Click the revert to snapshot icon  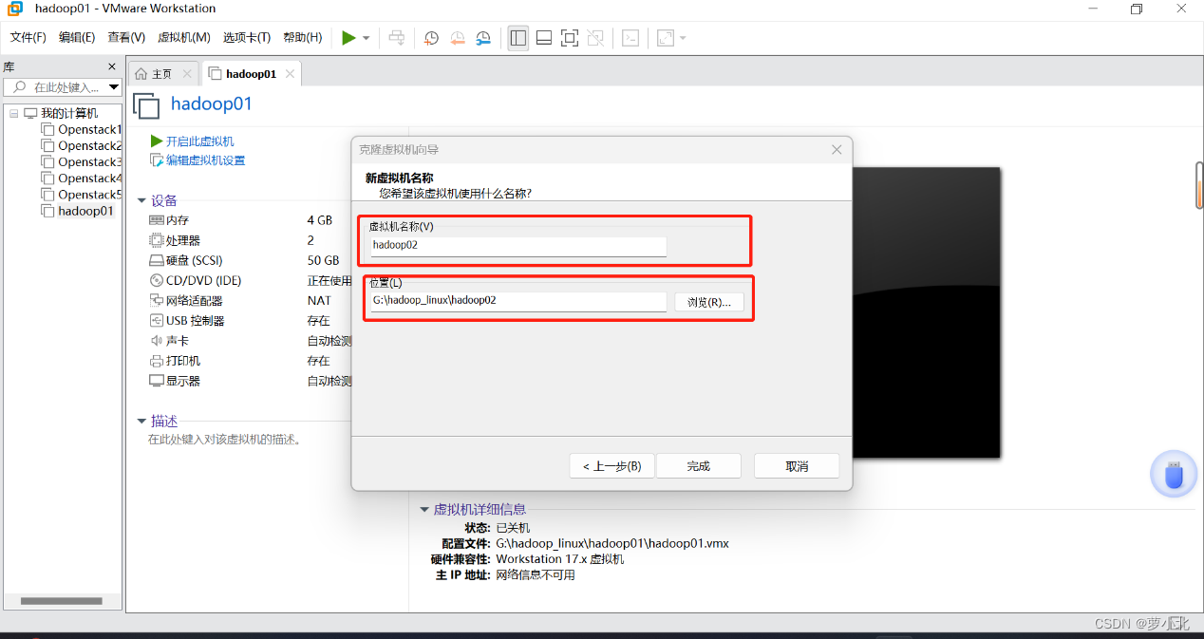pyautogui.click(x=458, y=38)
